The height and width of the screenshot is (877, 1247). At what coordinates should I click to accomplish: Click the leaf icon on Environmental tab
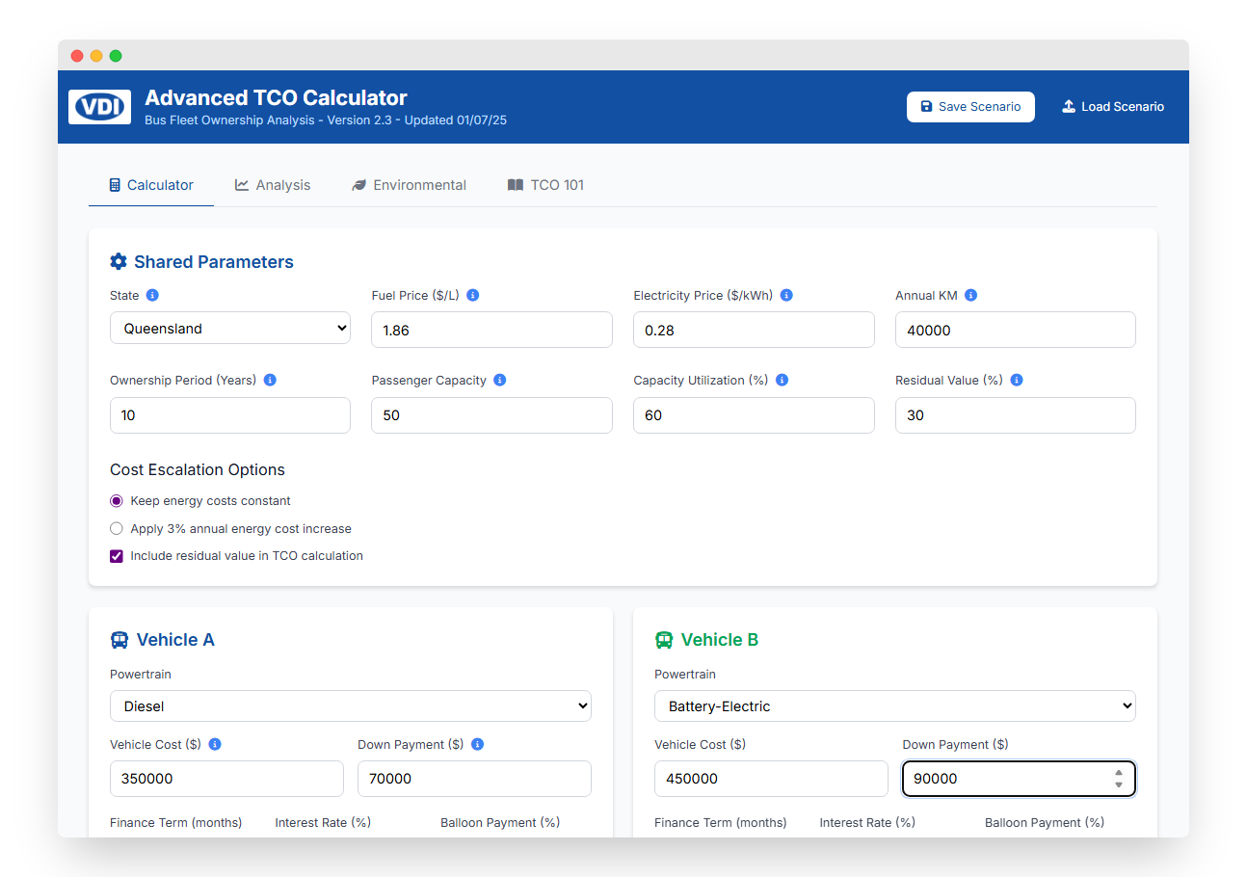tap(359, 185)
